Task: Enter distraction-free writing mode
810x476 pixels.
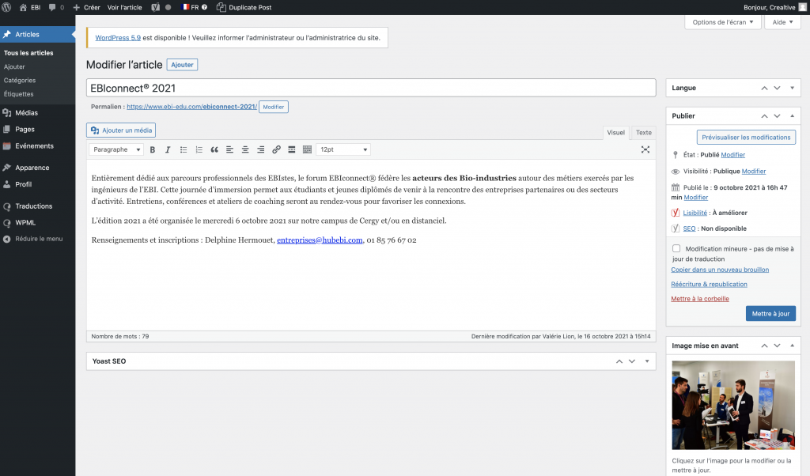Action: click(645, 149)
